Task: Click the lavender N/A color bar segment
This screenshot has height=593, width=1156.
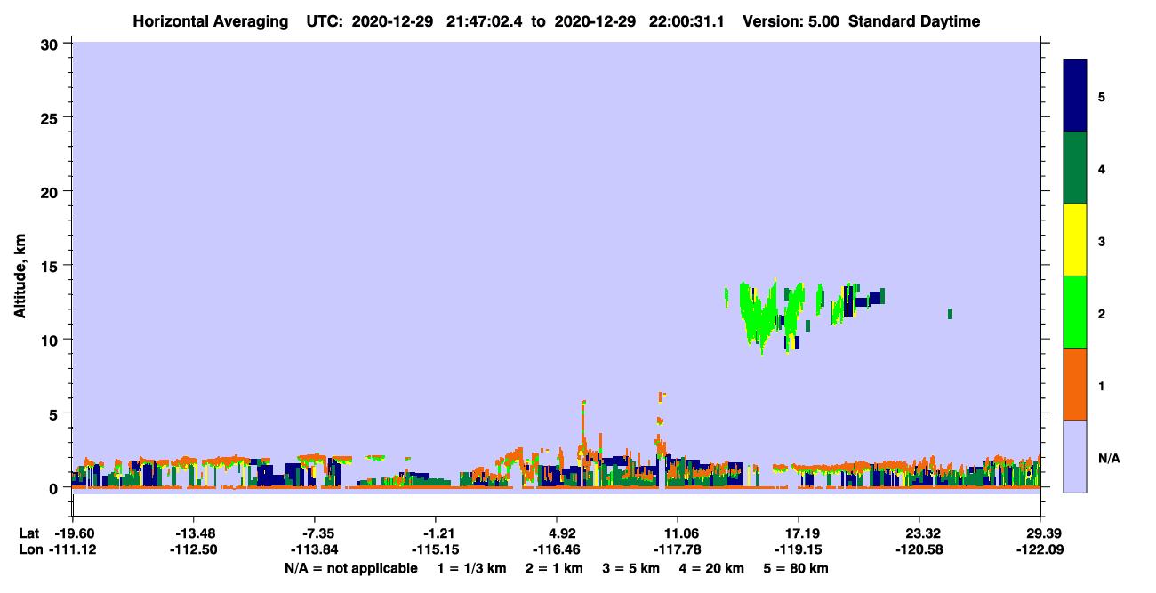Action: 1075,456
